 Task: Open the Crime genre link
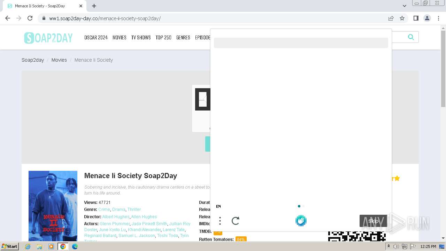pos(104,210)
